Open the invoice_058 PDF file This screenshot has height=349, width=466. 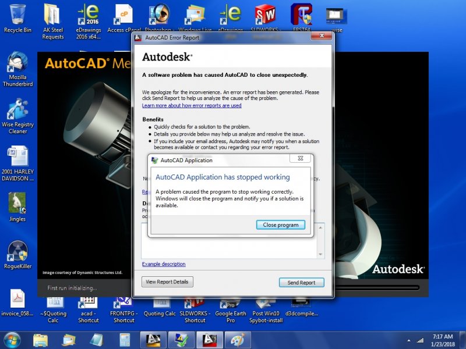click(x=17, y=302)
